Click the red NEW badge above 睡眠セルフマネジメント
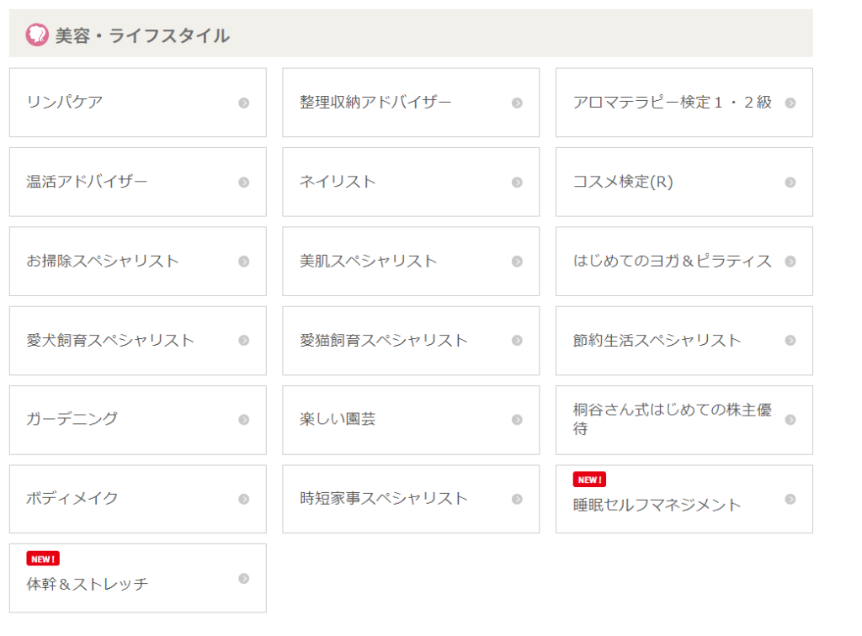Screen dimensions: 862x636 pos(589,480)
